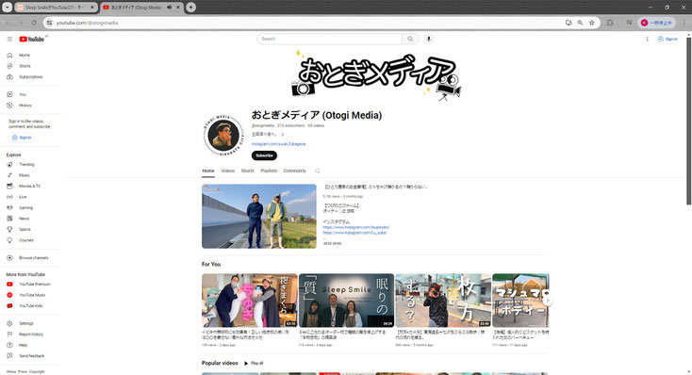Select the channel Community tab

294,171
